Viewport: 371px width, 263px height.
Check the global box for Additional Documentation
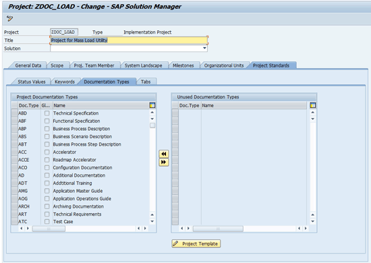click(x=47, y=175)
